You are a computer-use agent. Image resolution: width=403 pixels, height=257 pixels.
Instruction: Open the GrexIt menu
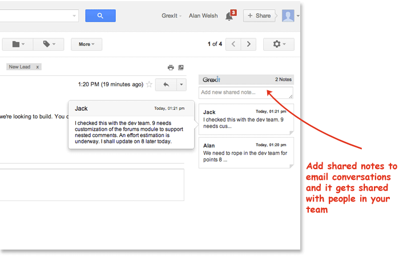172,16
